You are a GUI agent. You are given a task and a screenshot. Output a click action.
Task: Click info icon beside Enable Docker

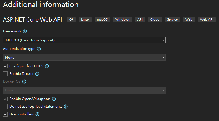pyautogui.click(x=37, y=74)
